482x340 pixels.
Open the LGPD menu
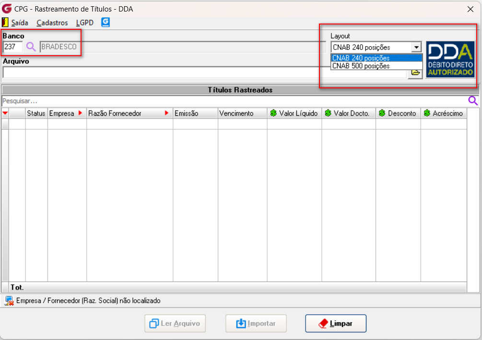(x=85, y=23)
